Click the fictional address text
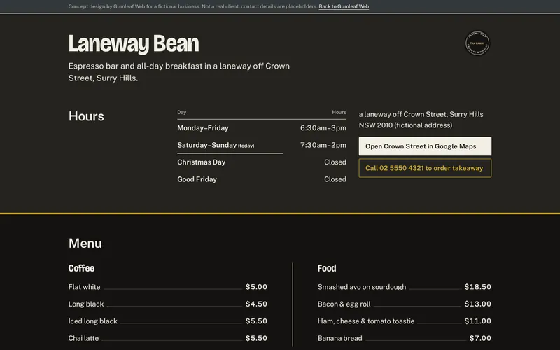Viewport: 560px width, 350px height. coord(421,120)
